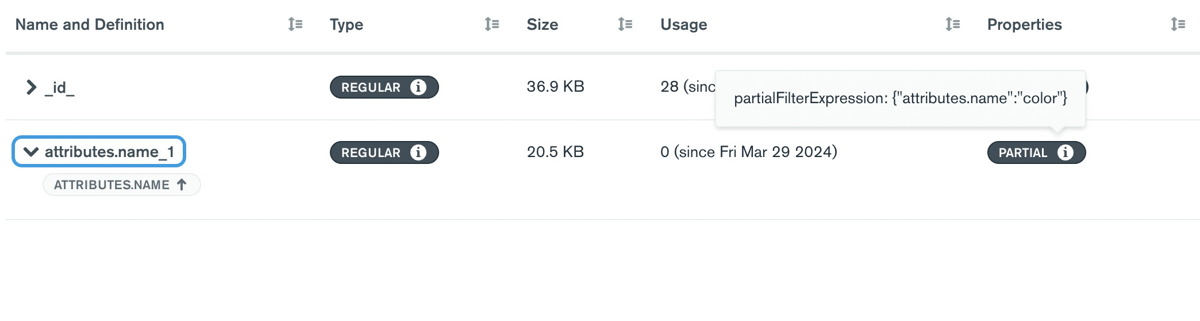Select the attributes.name_1 index name
The height and width of the screenshot is (321, 1200).
109,152
